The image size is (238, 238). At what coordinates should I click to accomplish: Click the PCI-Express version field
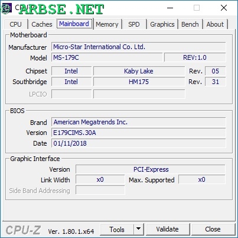(151, 169)
